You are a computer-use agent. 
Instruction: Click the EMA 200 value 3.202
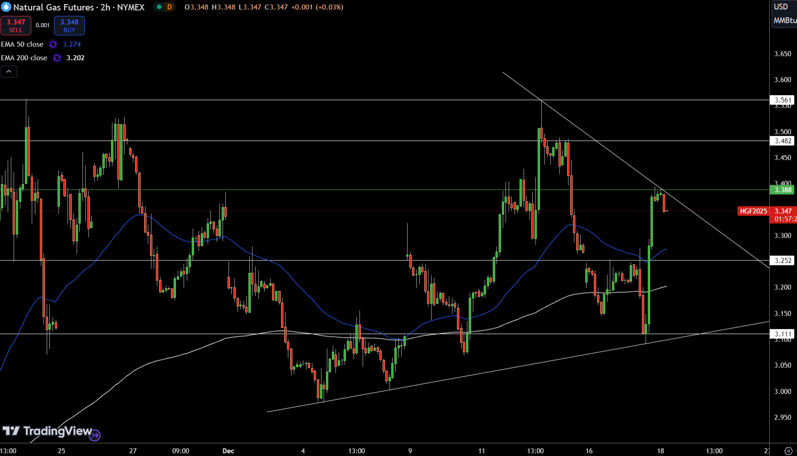pyautogui.click(x=75, y=58)
